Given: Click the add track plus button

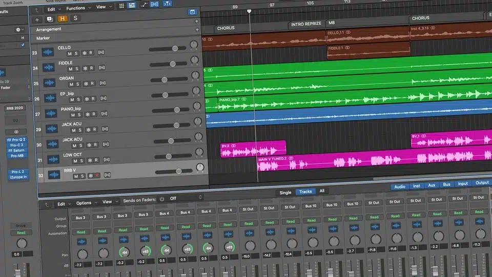Looking at the screenshot, I should click(x=37, y=19).
